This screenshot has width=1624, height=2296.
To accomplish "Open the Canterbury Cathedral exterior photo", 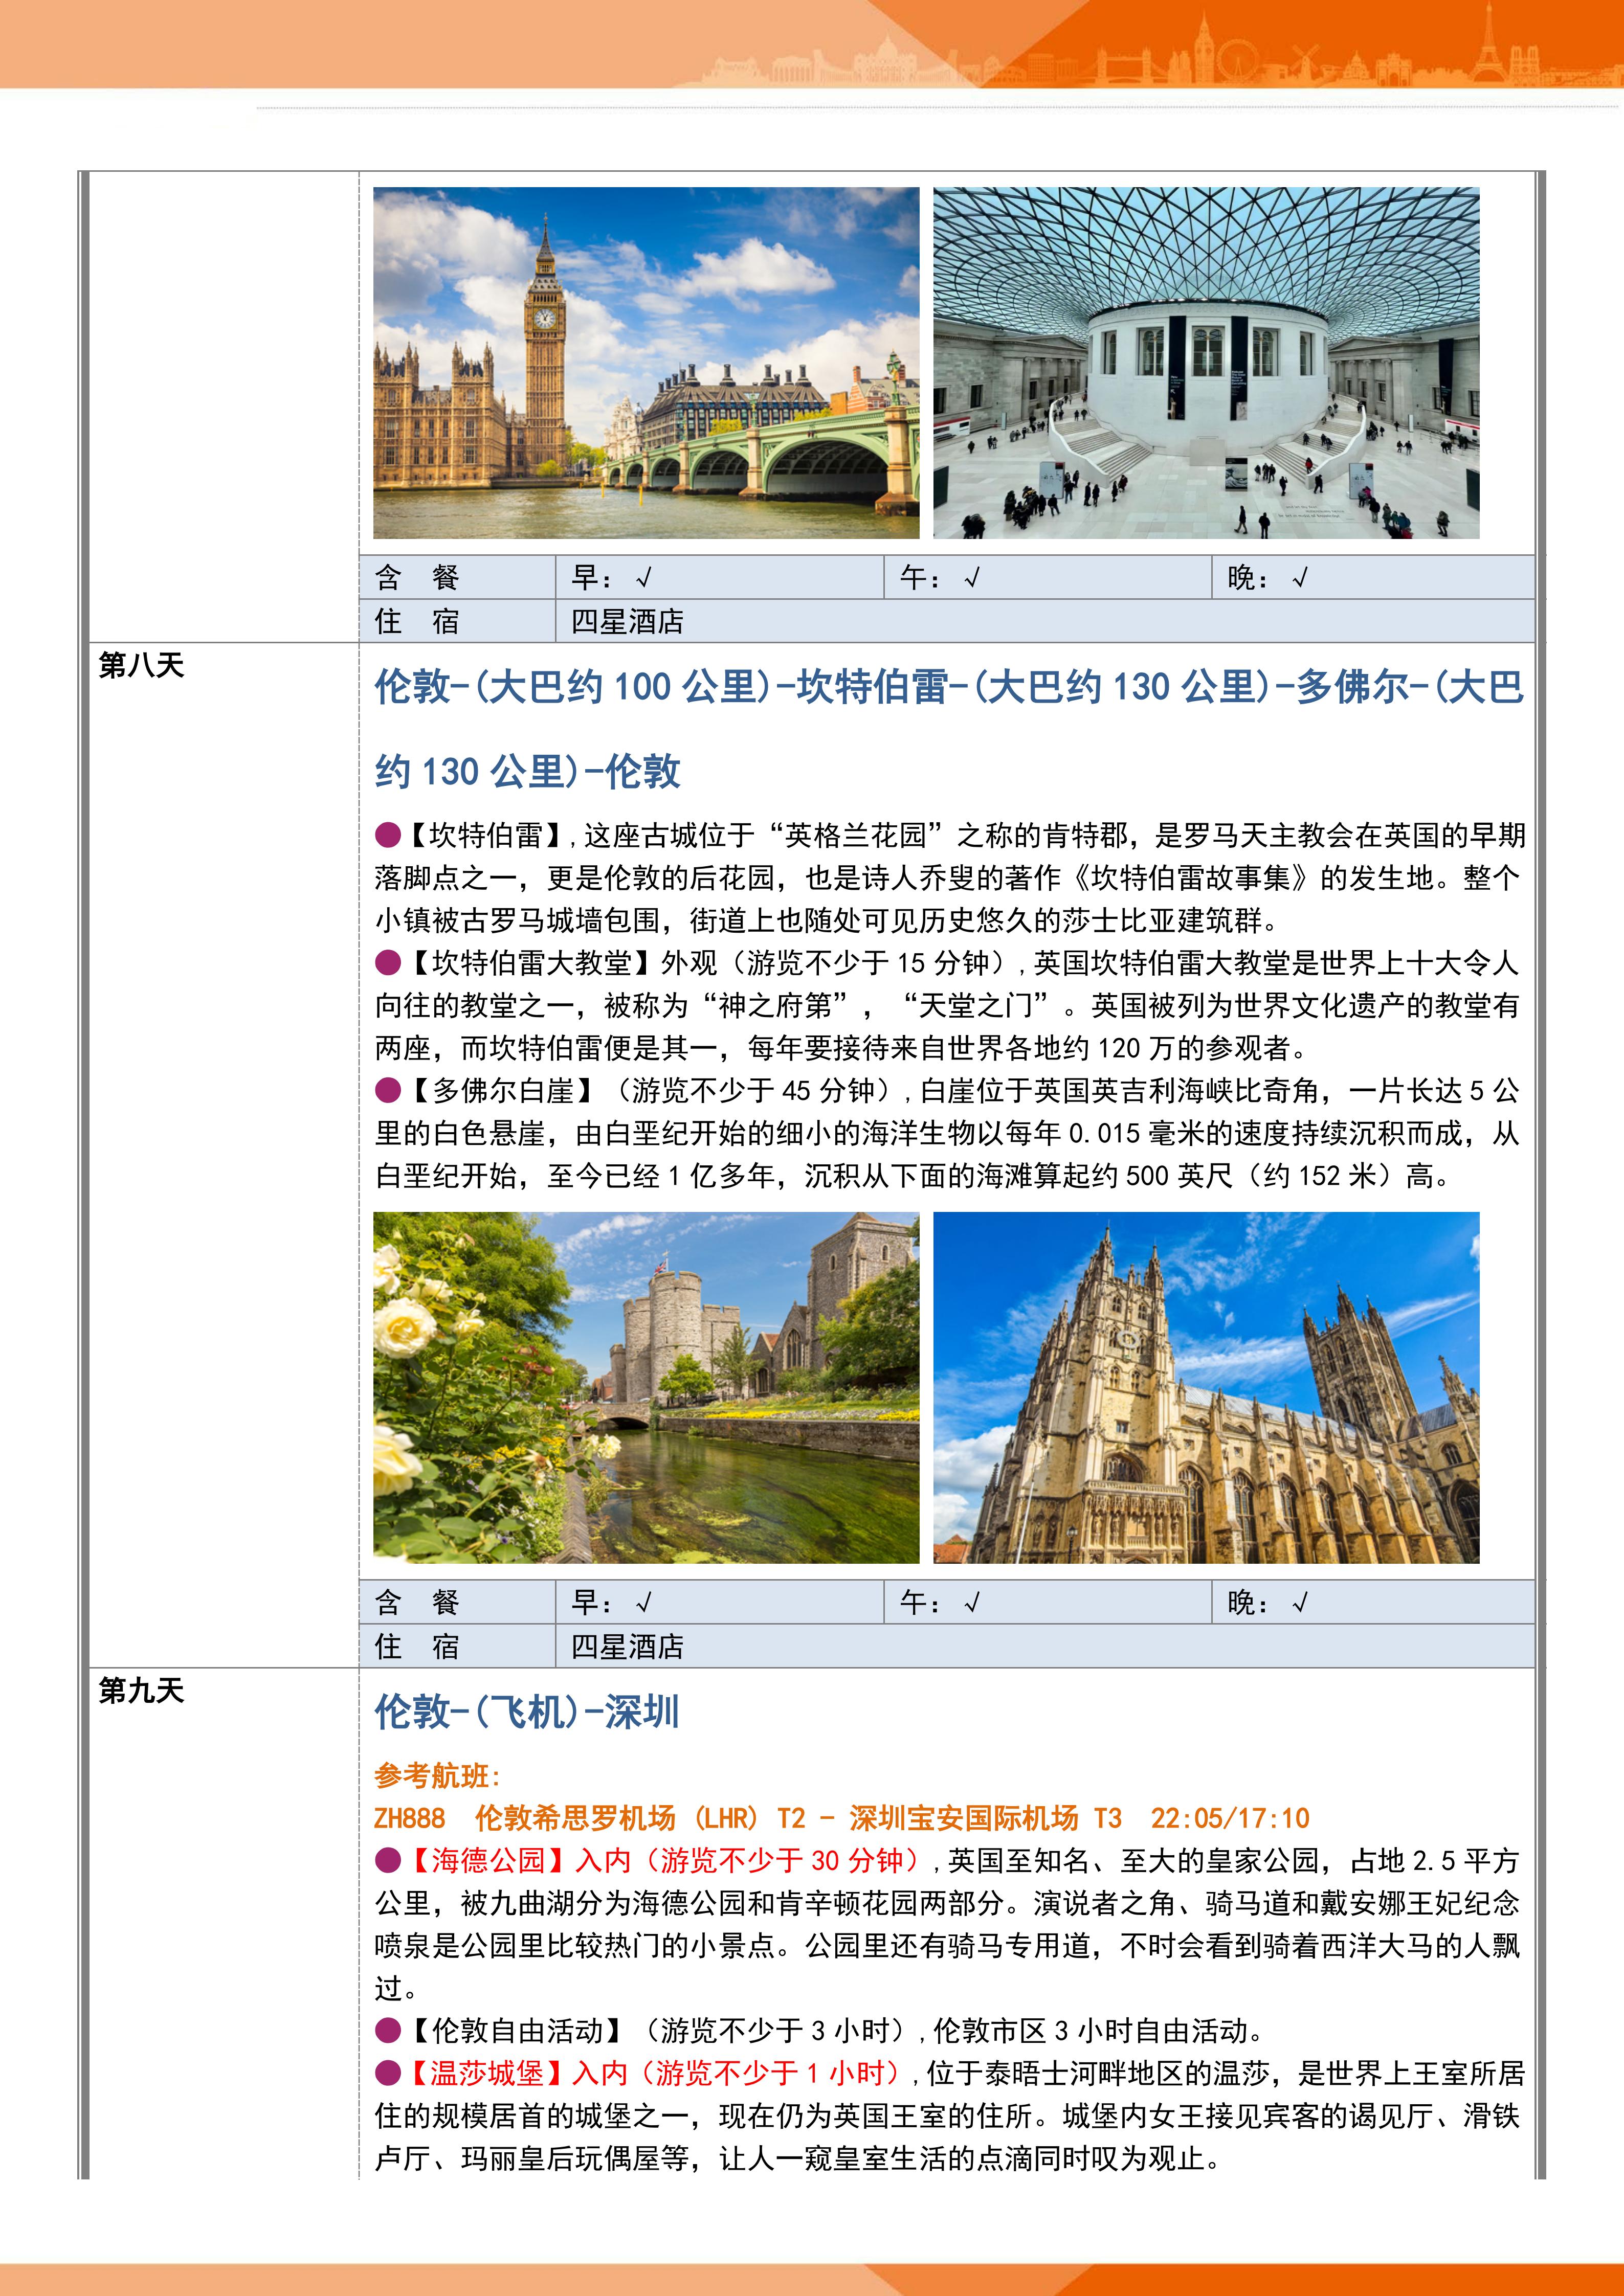I will pos(1206,1388).
